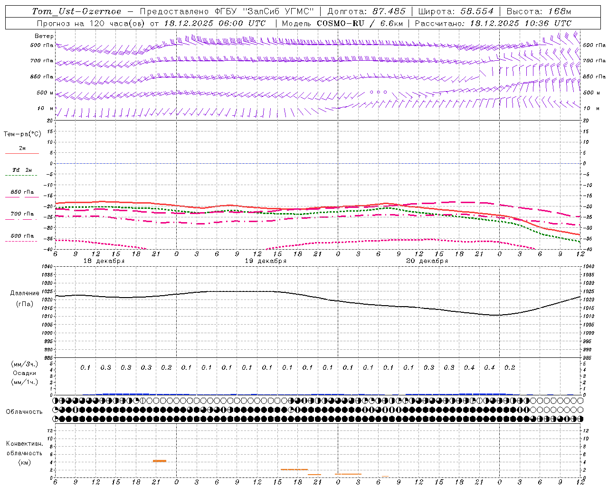This screenshot has height=486, width=608.
Task: Click the 500 гПа temperature legend entry
Action: click(22, 236)
